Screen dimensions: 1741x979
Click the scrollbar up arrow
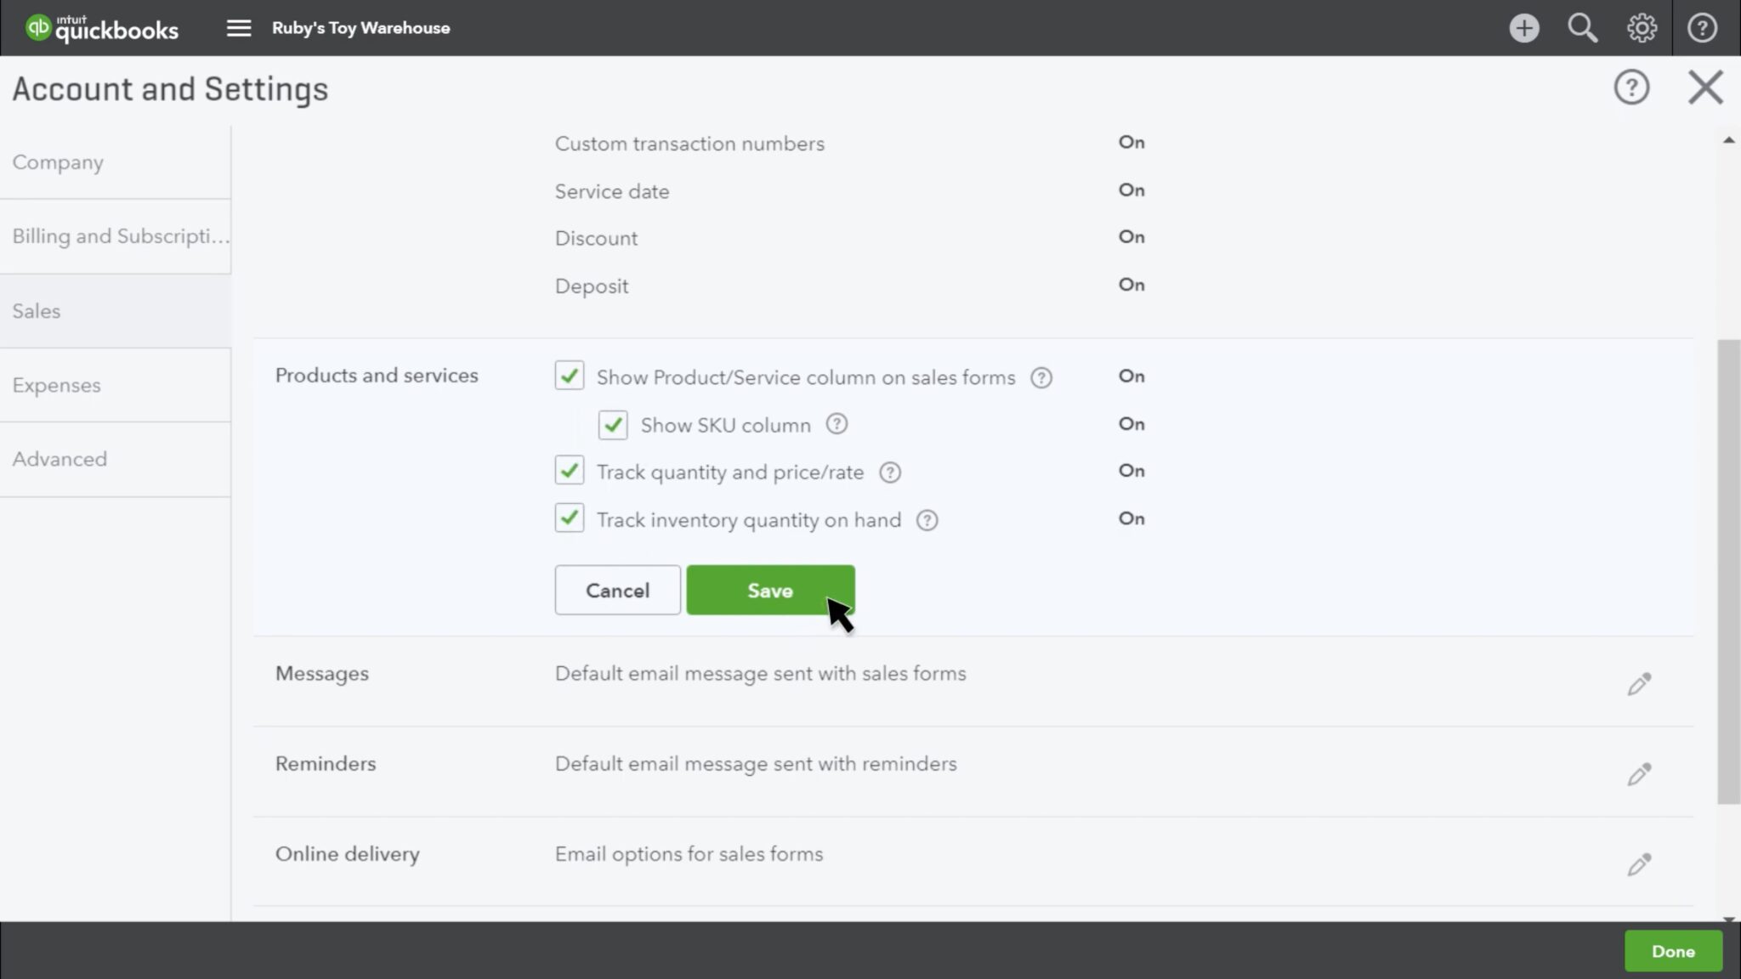[1729, 139]
